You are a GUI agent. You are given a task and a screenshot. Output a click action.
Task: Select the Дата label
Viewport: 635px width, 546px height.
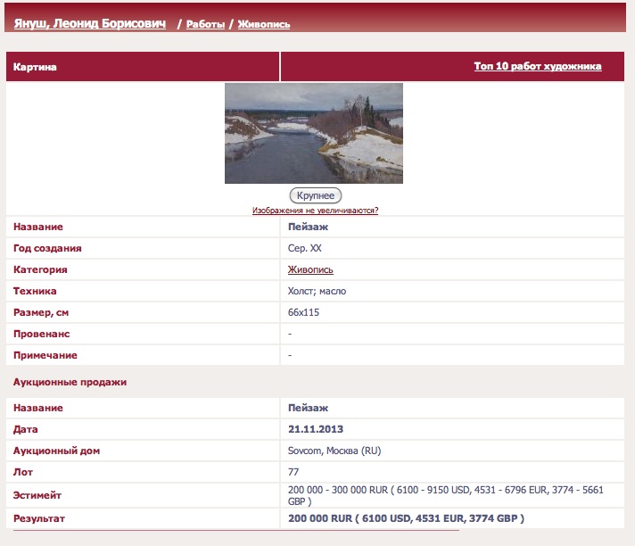(25, 429)
